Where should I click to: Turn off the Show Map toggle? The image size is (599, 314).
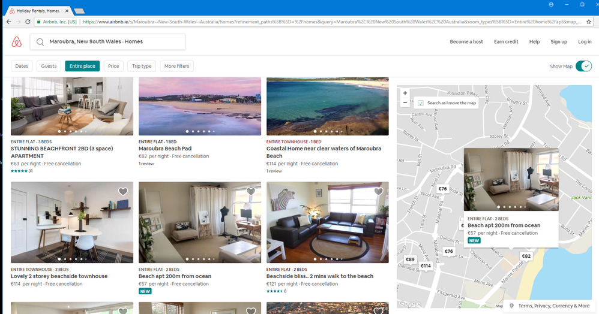point(583,66)
